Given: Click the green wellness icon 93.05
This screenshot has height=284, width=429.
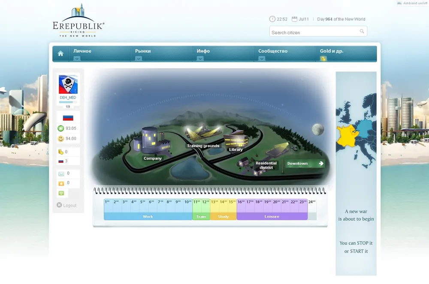Looking at the screenshot, I should click(61, 128).
